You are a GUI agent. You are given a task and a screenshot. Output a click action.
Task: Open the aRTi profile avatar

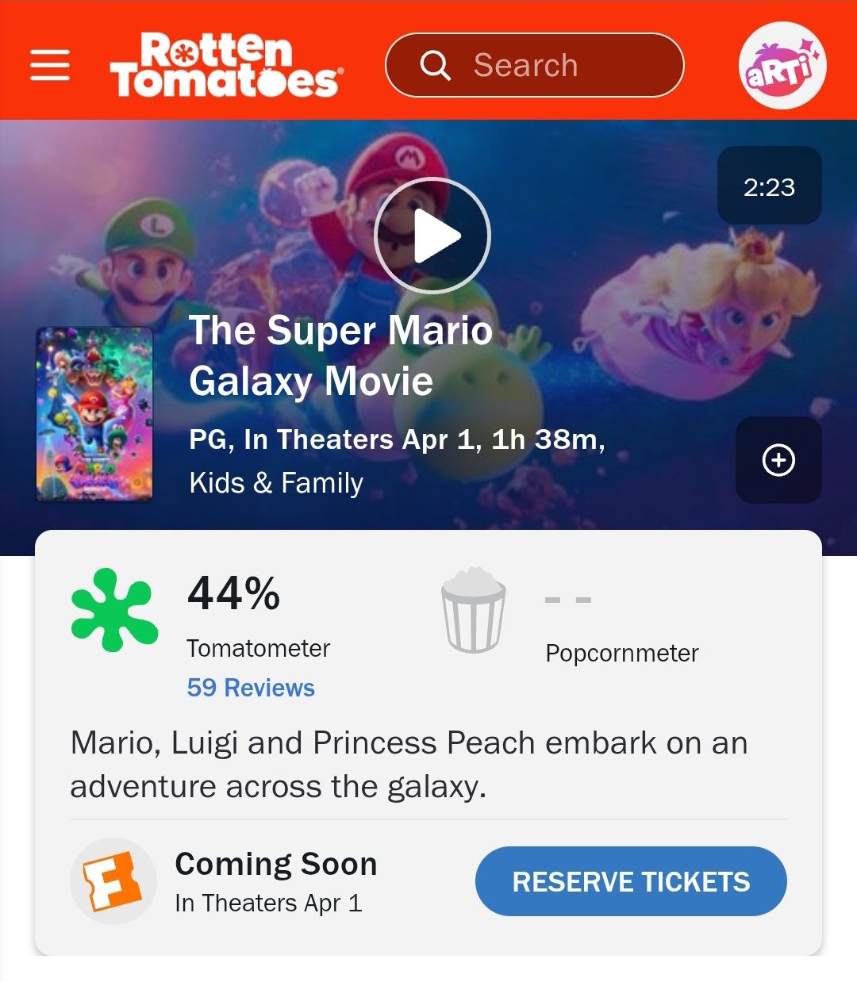pos(782,65)
